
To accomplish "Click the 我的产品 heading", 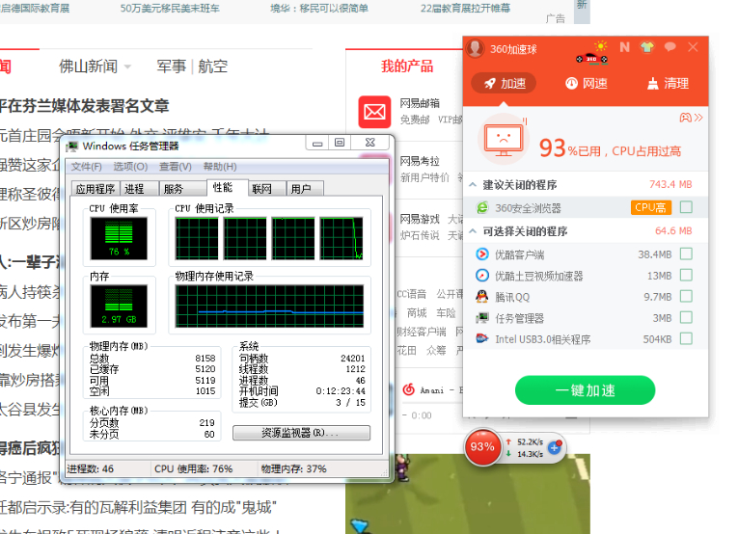I will [x=407, y=66].
